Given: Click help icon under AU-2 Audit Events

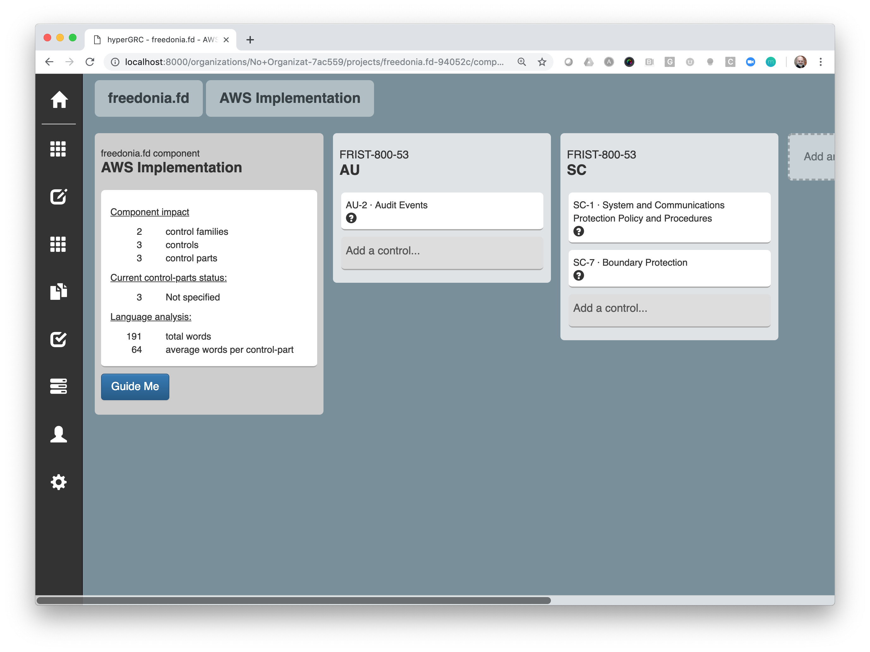Looking at the screenshot, I should tap(351, 218).
